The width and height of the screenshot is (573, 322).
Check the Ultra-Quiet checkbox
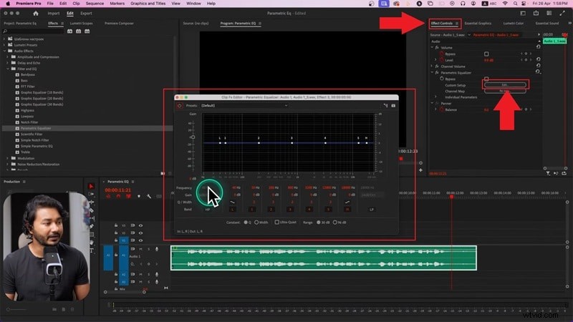(x=276, y=222)
